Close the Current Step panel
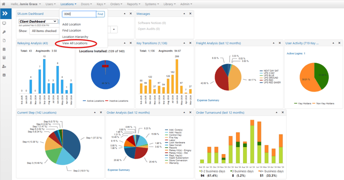The width and height of the screenshot is (344, 180). coord(101,112)
